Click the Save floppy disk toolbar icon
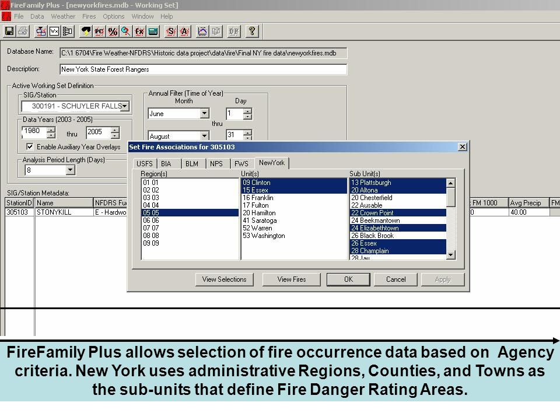This screenshot has width=560, height=420. click(x=10, y=32)
